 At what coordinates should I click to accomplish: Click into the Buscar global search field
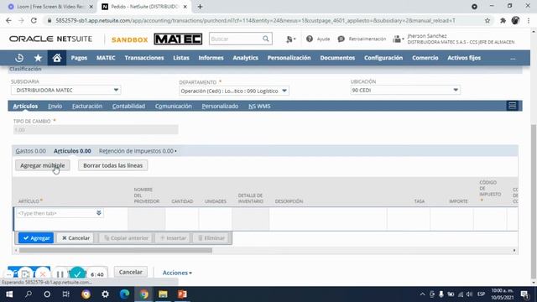coord(236,39)
